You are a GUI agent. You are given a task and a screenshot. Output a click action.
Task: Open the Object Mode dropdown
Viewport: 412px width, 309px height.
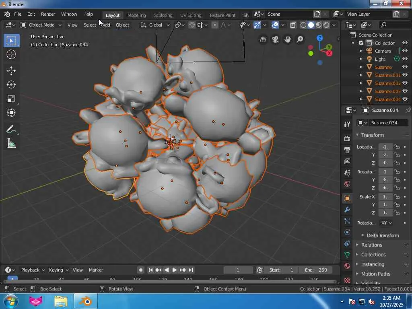(x=41, y=25)
